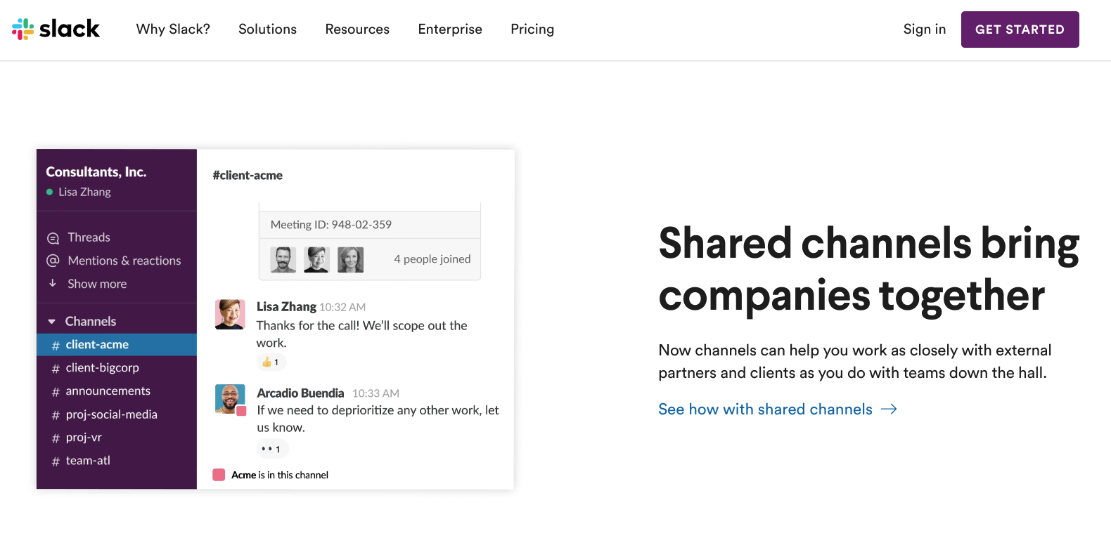Click the thumbs up reaction
Viewport: 1111px width, 557px height.
point(271,362)
